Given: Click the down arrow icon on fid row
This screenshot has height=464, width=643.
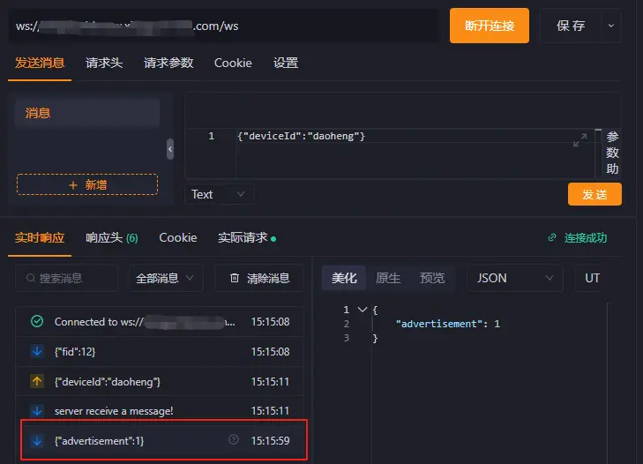Looking at the screenshot, I should tap(37, 351).
